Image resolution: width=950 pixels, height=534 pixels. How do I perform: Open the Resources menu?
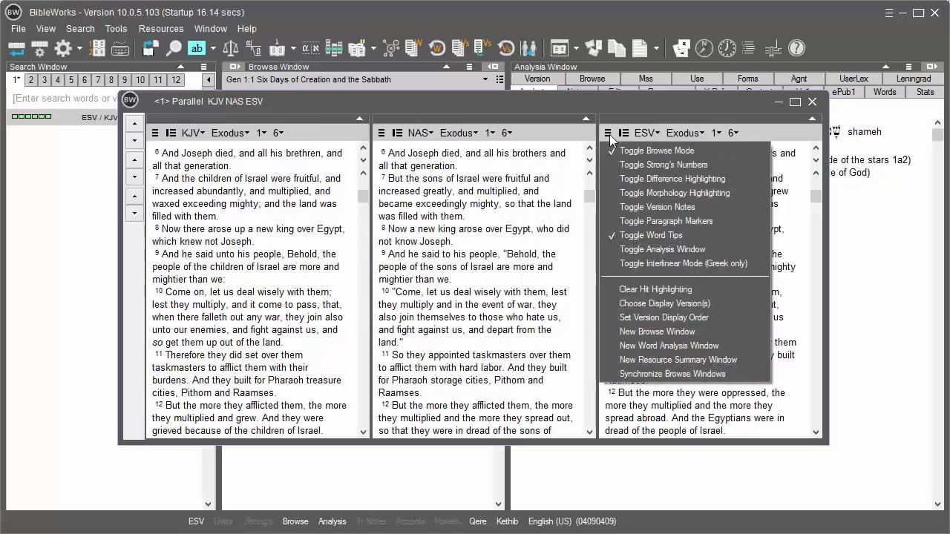coord(161,29)
